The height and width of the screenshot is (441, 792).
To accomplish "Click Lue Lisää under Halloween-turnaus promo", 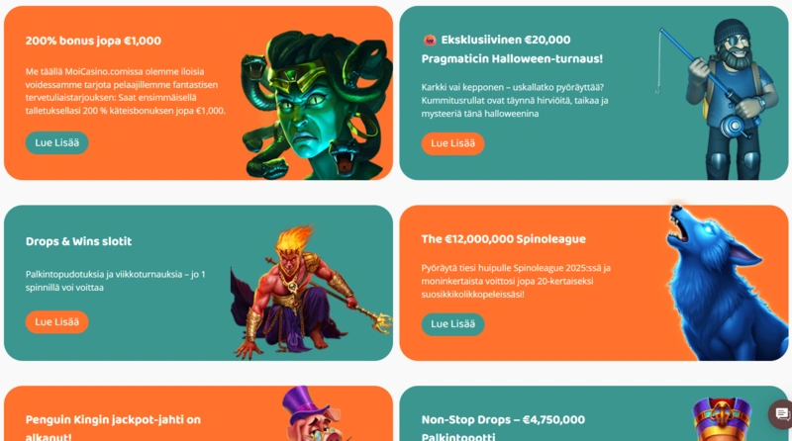I will coord(452,143).
